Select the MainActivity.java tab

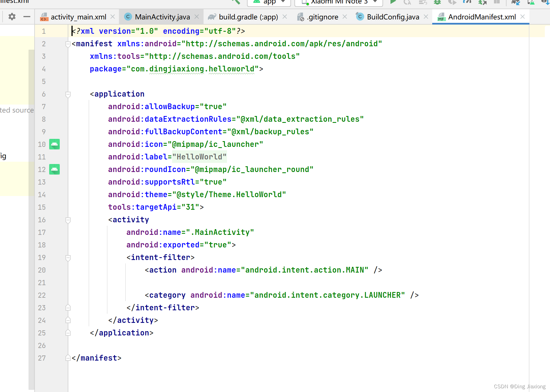(x=163, y=17)
